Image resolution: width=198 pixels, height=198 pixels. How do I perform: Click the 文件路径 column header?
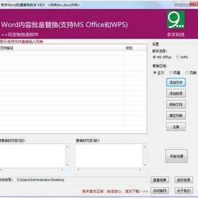pos(62,48)
